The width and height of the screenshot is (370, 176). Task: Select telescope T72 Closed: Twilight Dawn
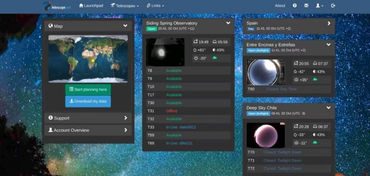click(x=289, y=169)
